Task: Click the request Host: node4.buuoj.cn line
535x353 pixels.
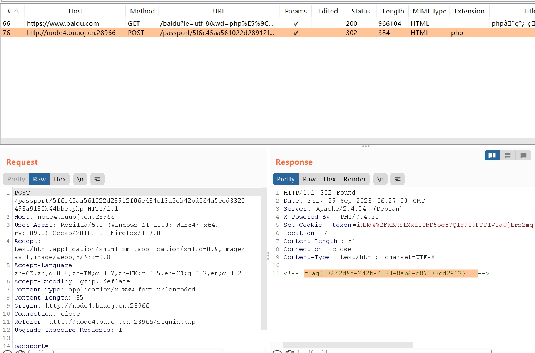Action: tap(64, 217)
